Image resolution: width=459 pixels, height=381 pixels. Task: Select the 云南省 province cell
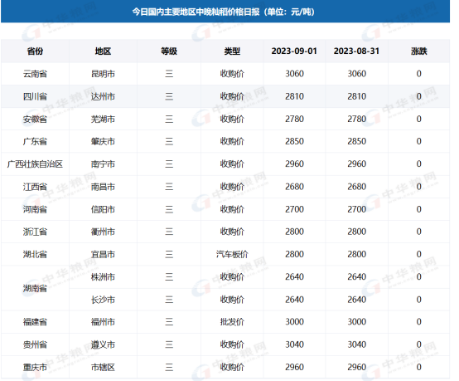[x=35, y=74]
